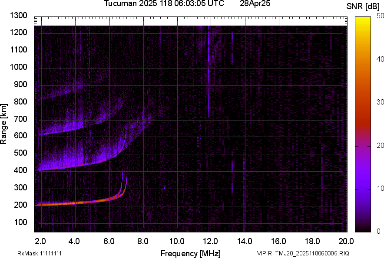
Task: Click frequency tick label '10.0'
Action: coord(177,242)
